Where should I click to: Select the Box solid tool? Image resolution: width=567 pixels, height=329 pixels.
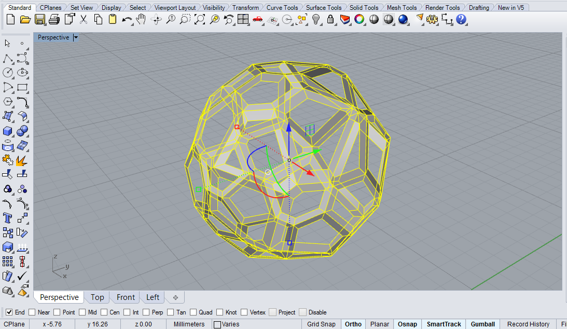click(x=8, y=131)
